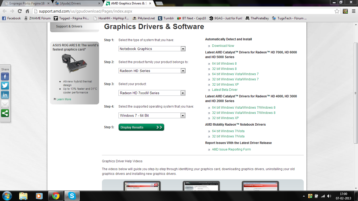Reload the page with refresh icon

[20, 11]
